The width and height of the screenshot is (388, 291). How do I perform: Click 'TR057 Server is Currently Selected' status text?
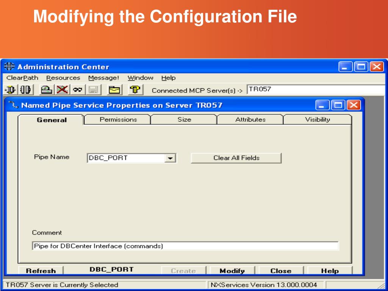point(62,285)
